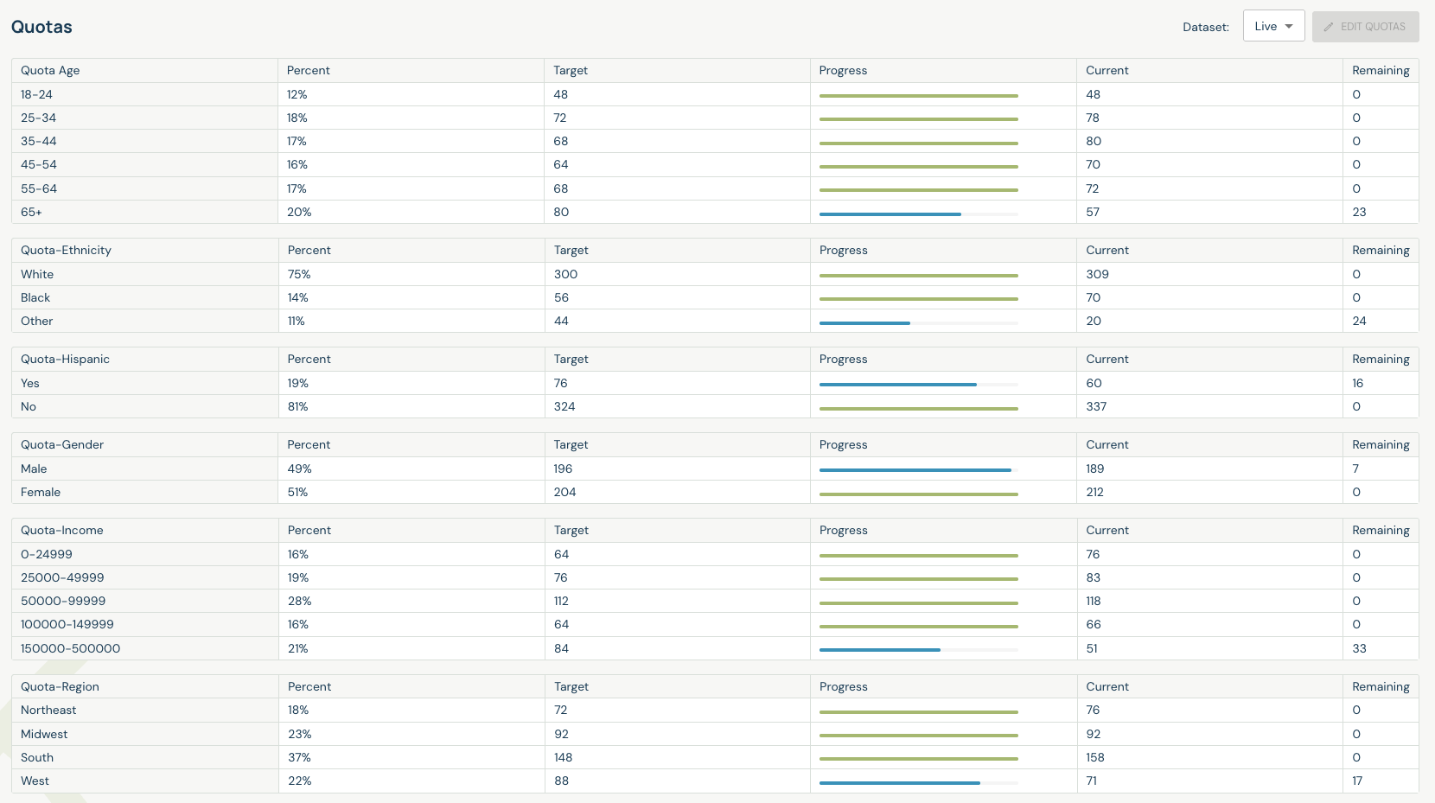1435x803 pixels.
Task: Click the 100000-149999 income row label
Action: tap(67, 624)
